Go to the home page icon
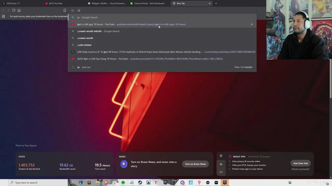The width and height of the screenshot is (332, 186). (x=19, y=10)
